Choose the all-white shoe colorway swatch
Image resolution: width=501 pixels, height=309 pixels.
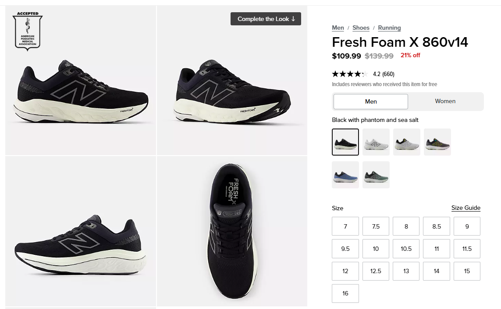pos(376,142)
